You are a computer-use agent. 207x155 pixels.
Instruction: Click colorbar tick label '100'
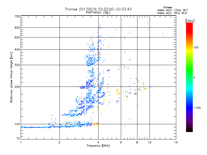click(196, 48)
